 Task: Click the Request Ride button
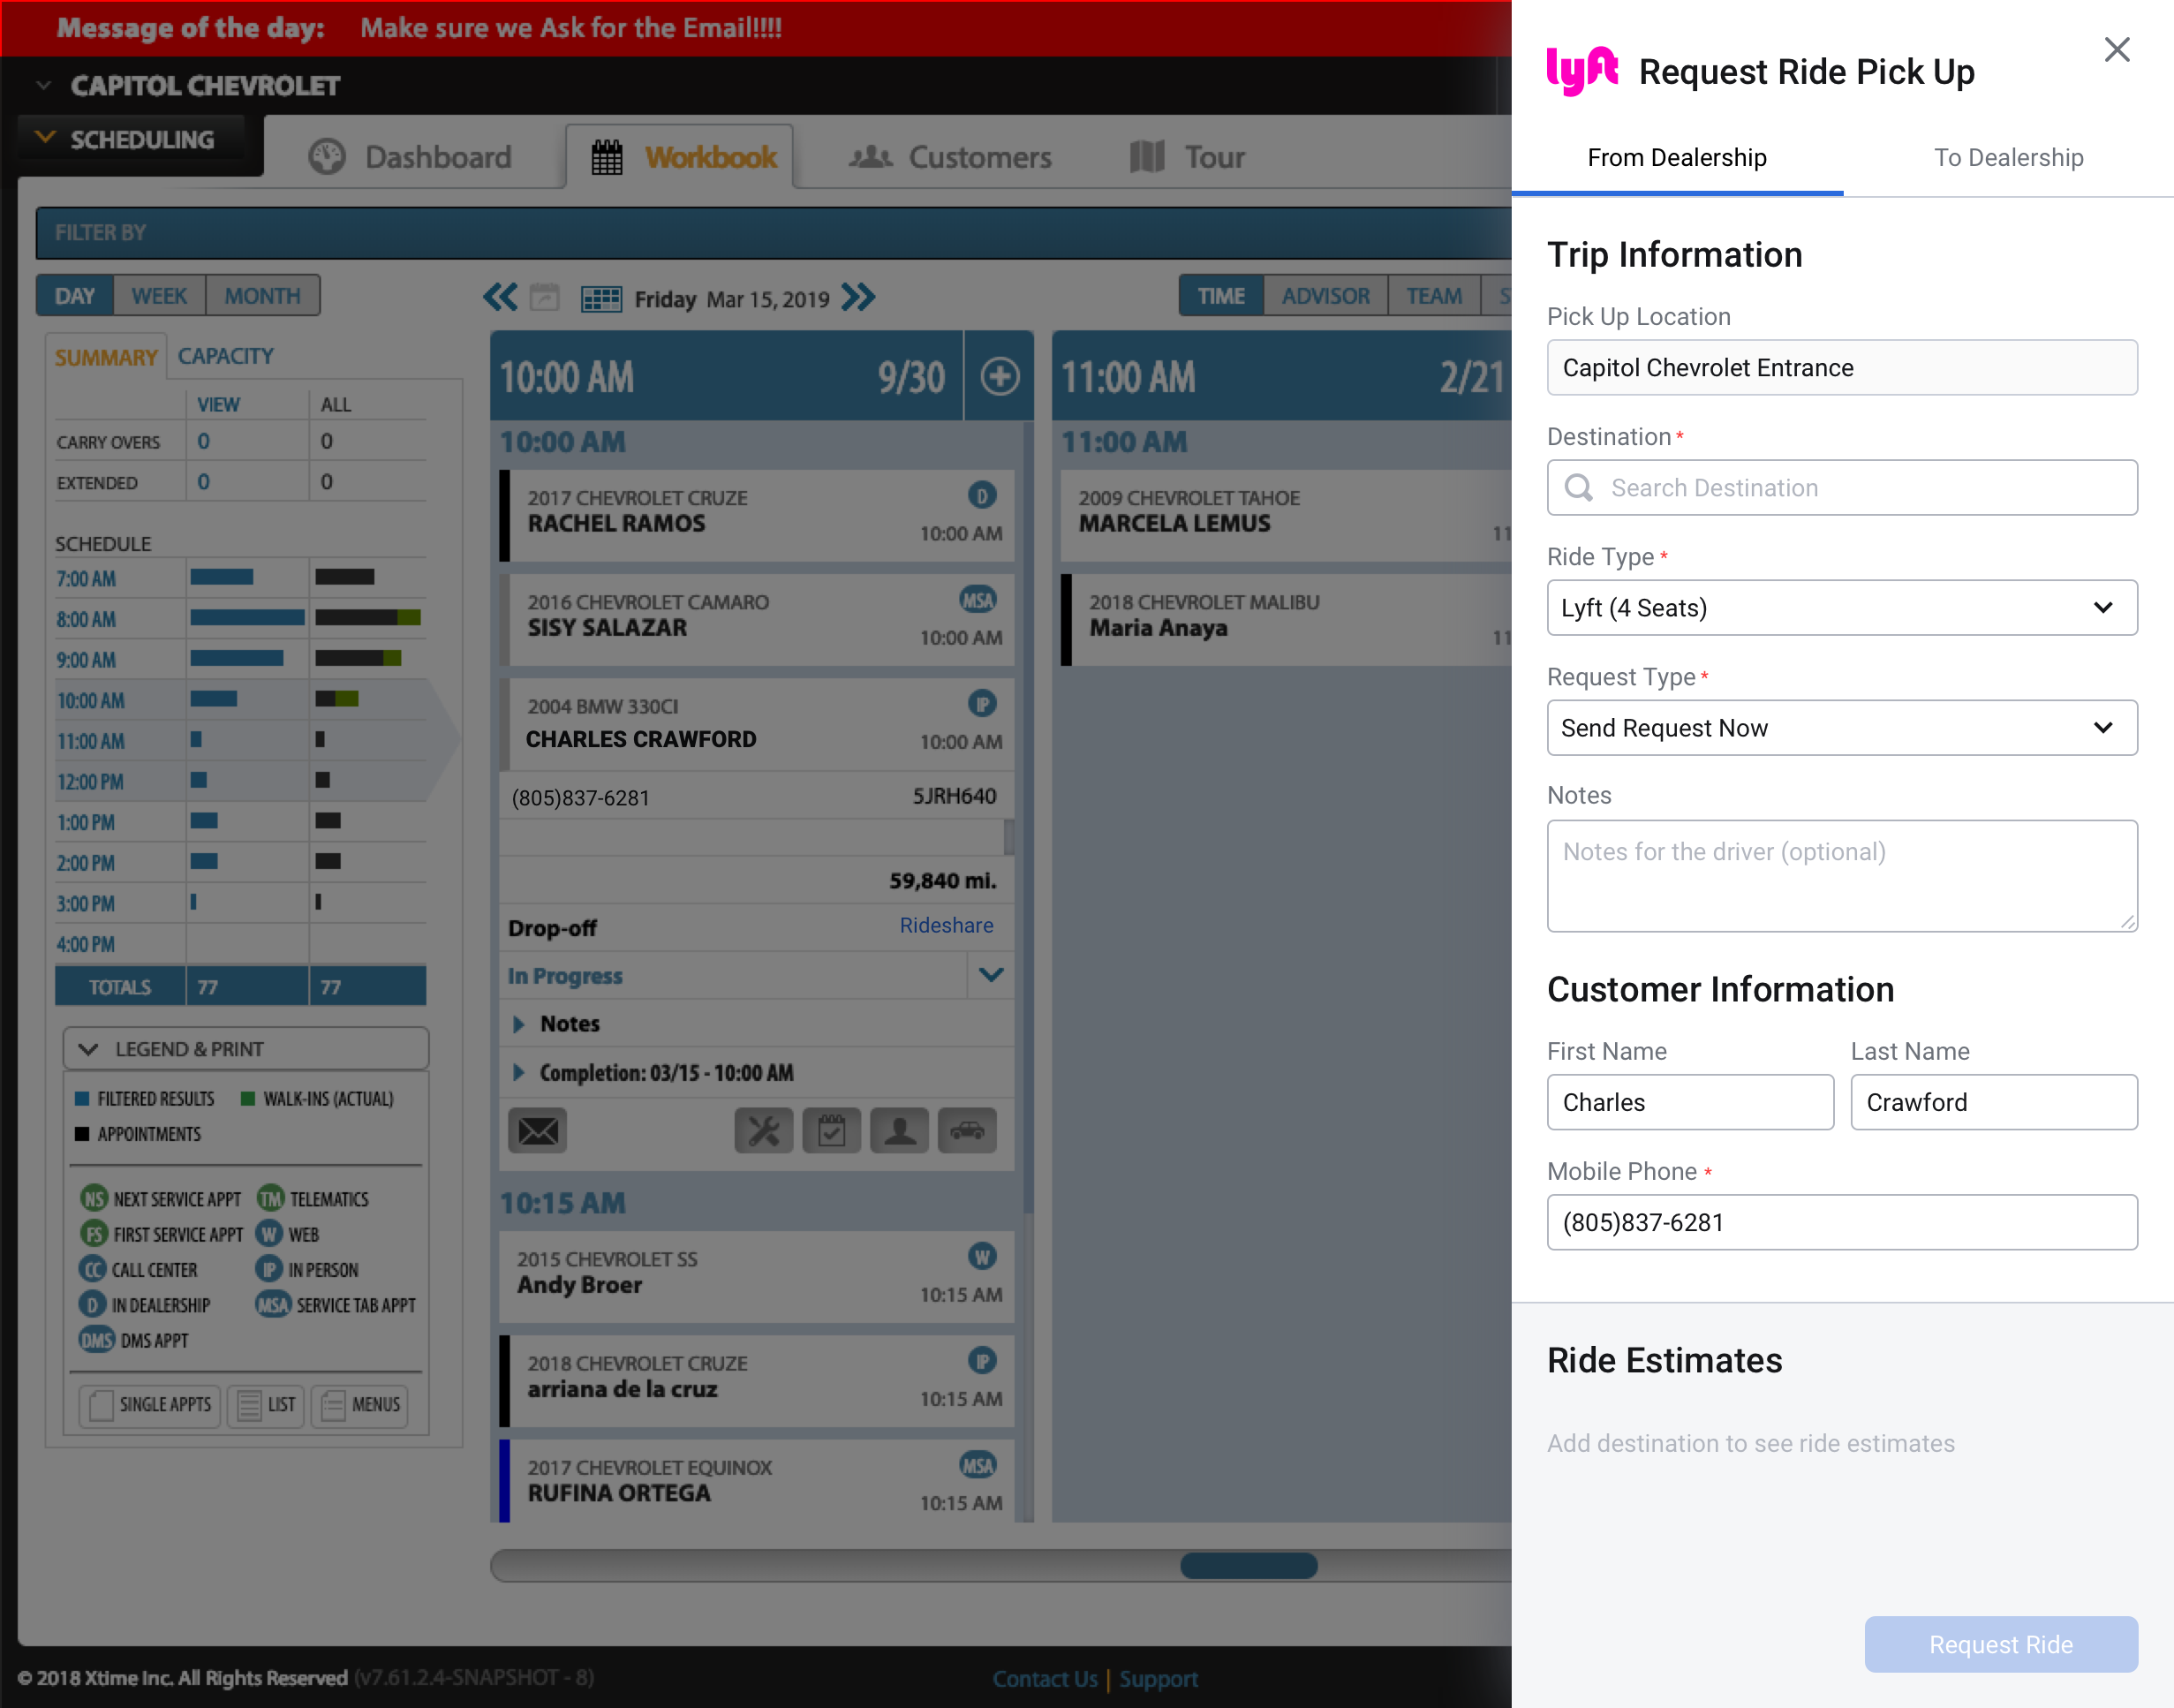(x=2001, y=1644)
